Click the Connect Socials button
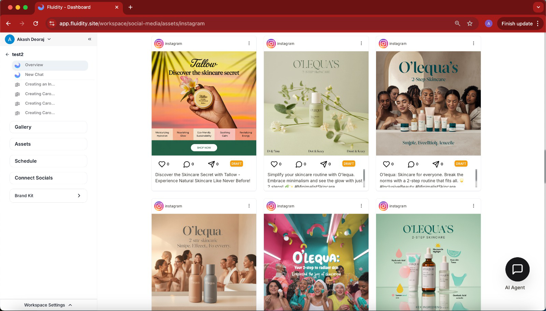 (x=48, y=178)
